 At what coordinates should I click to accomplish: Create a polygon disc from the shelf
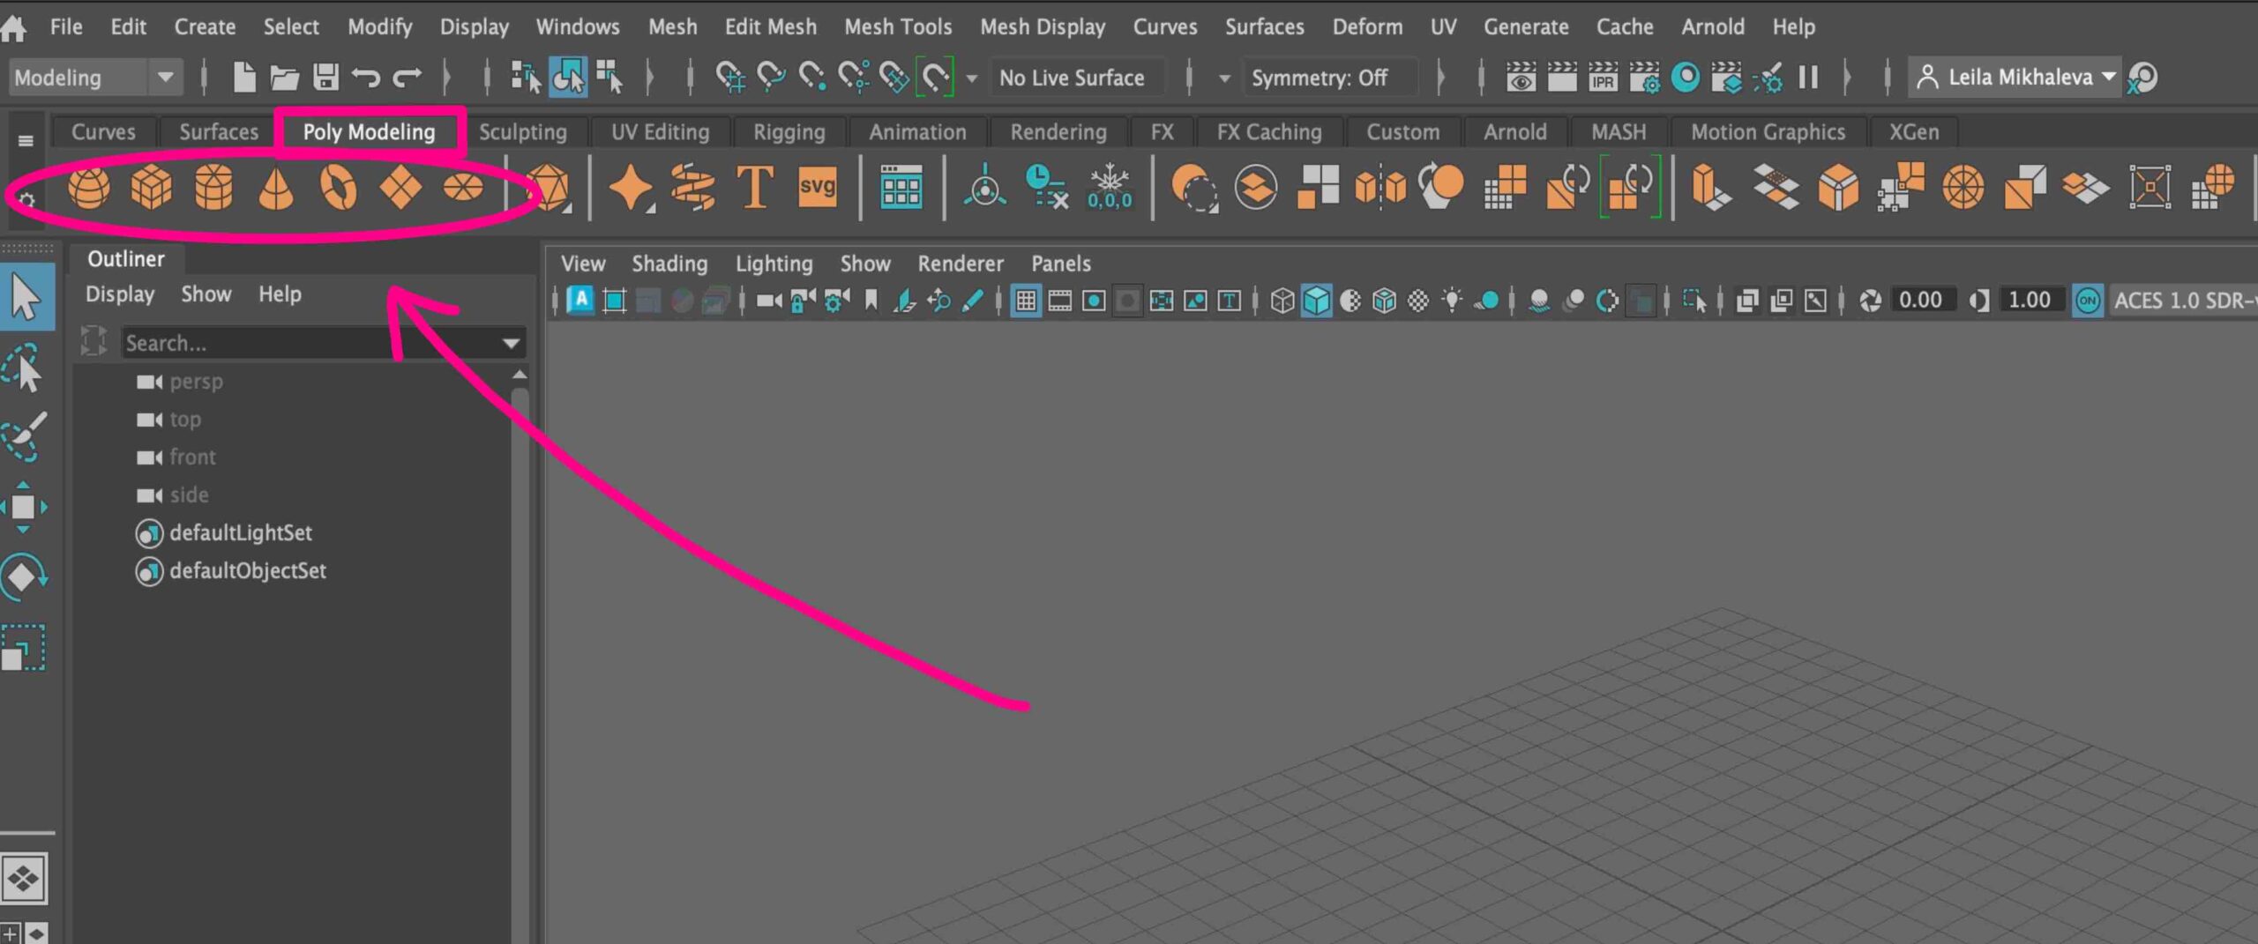point(463,187)
